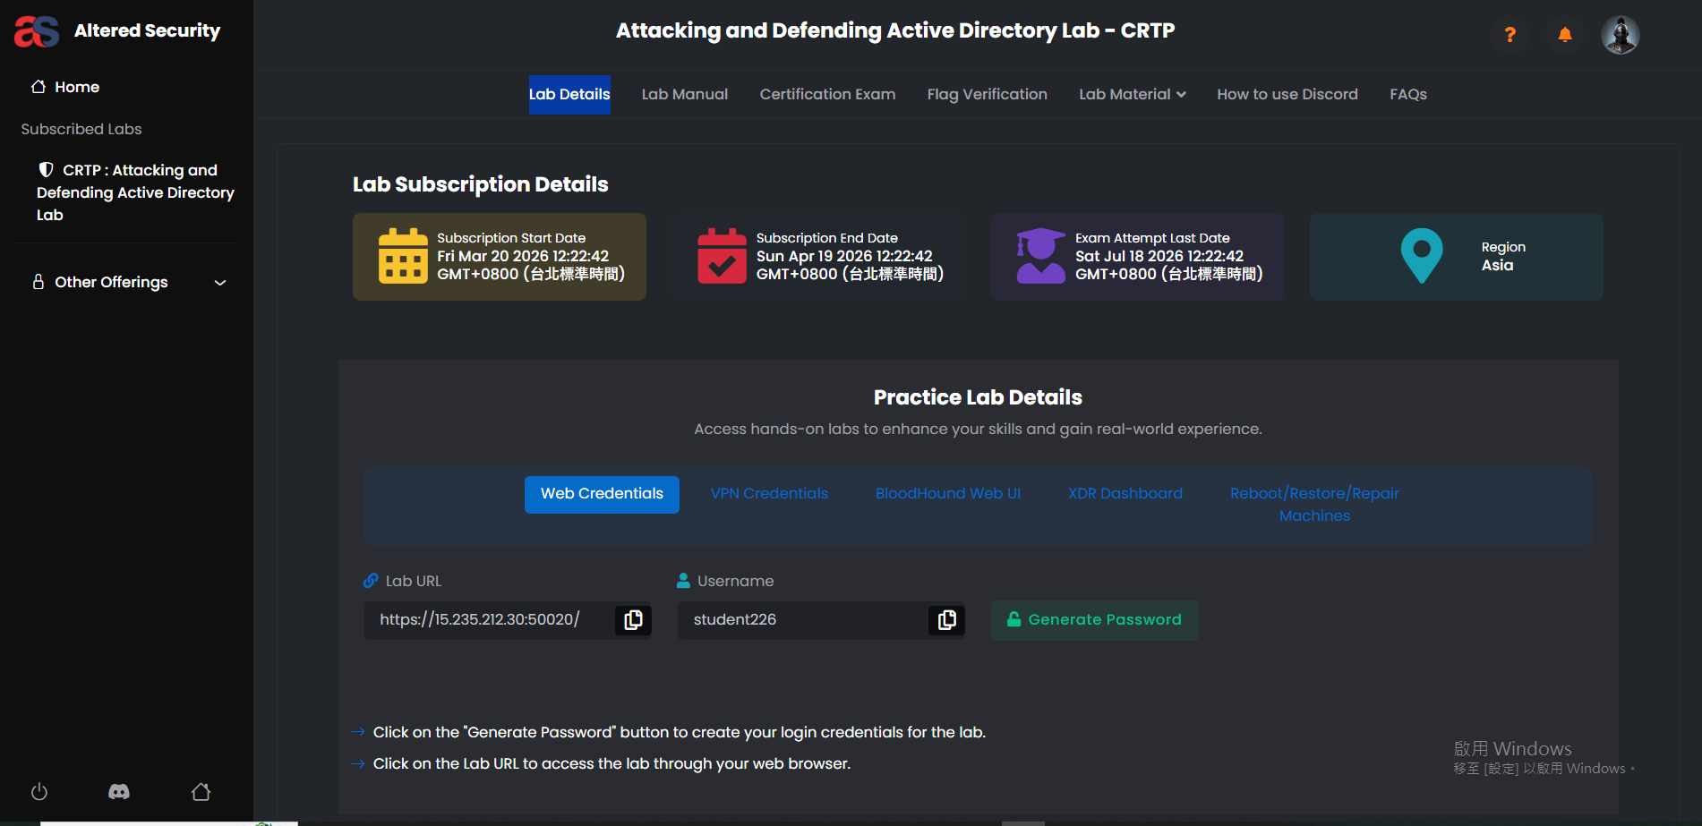Select the VPN Credentials tab
Screen dimensions: 1702x826
(769, 494)
